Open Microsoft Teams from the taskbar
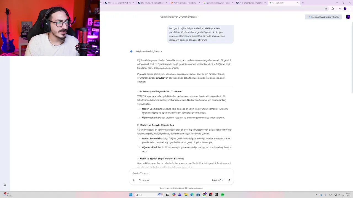This screenshot has width=353, height=198. pos(180,195)
